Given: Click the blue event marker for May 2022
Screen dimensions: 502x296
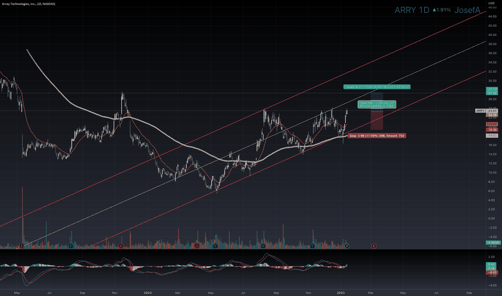Looking at the screenshot, I should pos(215,246).
